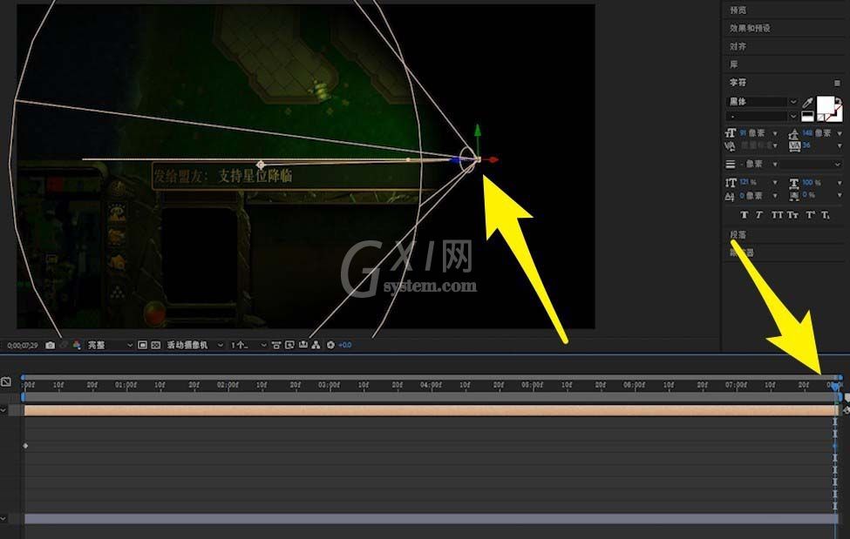Toggle faux italic text style
Image resolution: width=850 pixels, height=539 pixels.
(x=759, y=215)
